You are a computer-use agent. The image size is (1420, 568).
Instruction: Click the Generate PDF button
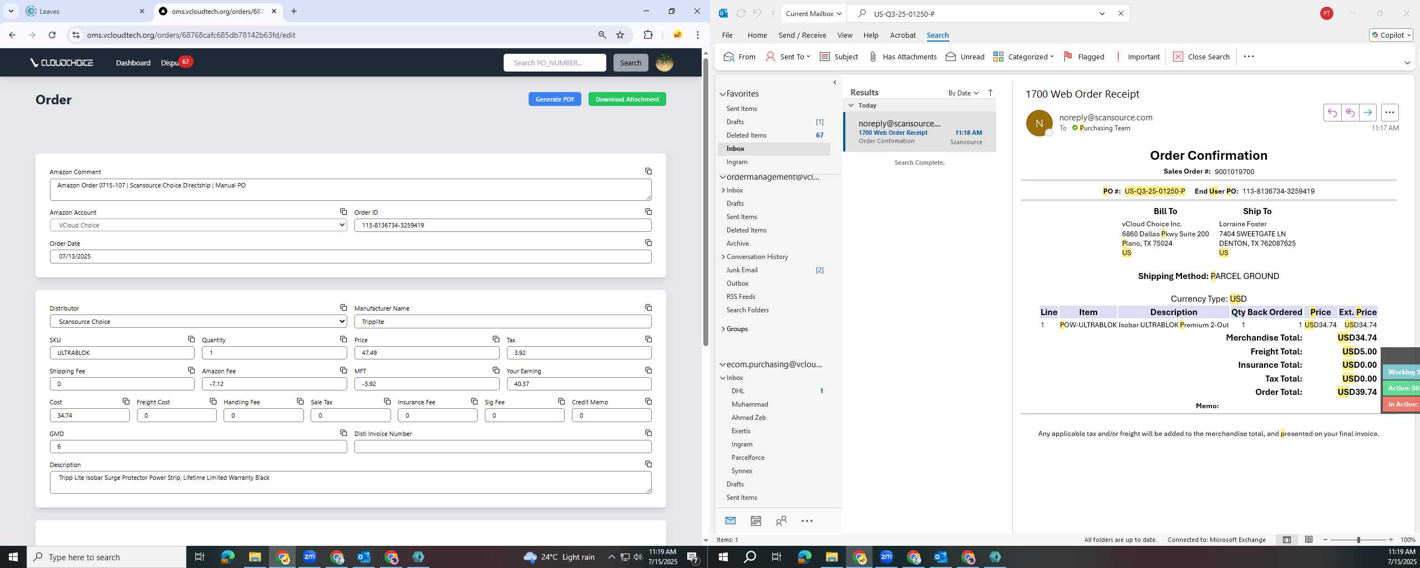pyautogui.click(x=555, y=99)
